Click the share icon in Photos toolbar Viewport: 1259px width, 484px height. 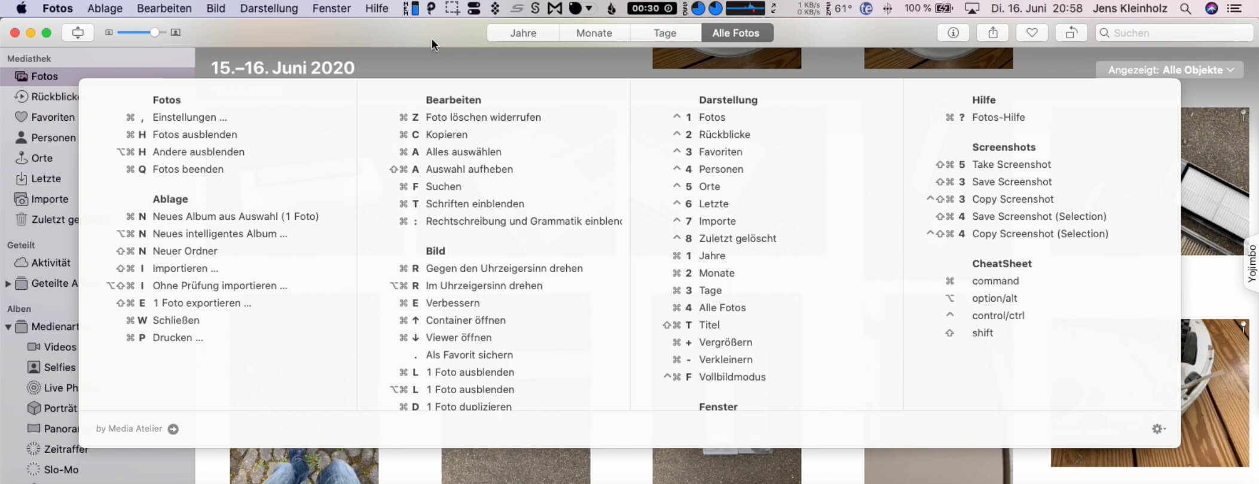(x=992, y=33)
